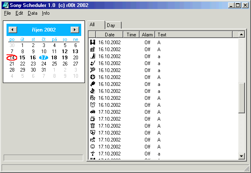Select the trash can icon entry
Viewport: 251px width, 173px height.
click(93, 126)
